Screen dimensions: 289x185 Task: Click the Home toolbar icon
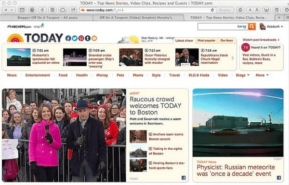(240, 10)
